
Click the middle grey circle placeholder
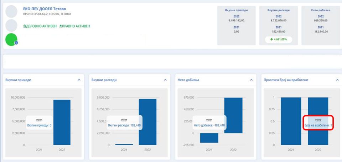point(11,25)
